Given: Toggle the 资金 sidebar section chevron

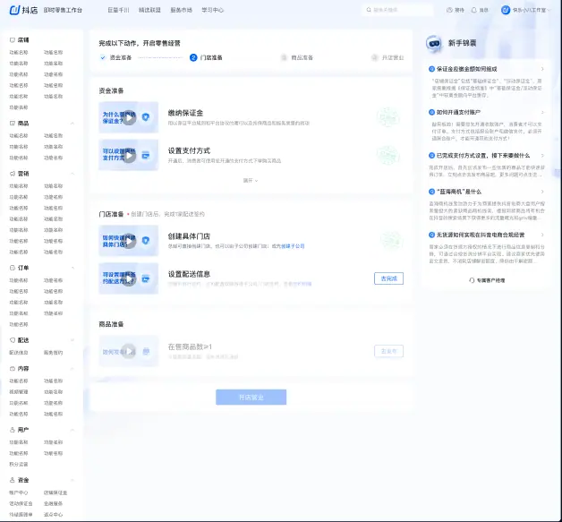Looking at the screenshot, I should pos(72,480).
